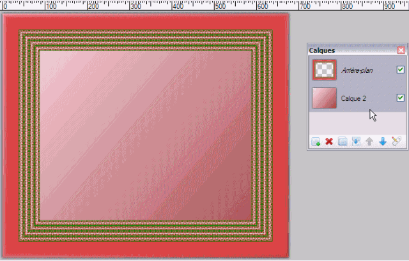
Task: Select the Arrière-plan layer thumbnail
Action: click(x=324, y=70)
